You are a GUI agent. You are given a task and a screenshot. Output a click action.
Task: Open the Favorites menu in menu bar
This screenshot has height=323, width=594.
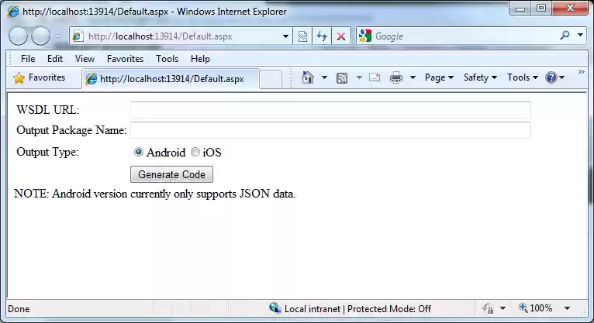125,59
